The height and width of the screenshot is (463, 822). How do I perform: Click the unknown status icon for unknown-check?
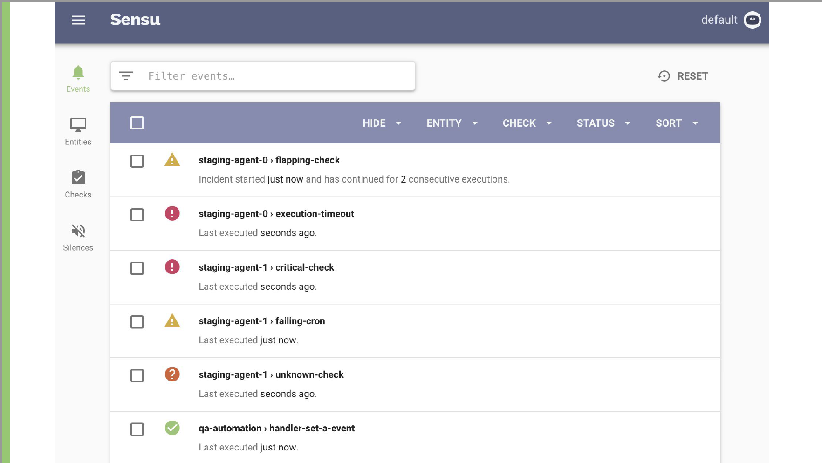[x=172, y=374]
